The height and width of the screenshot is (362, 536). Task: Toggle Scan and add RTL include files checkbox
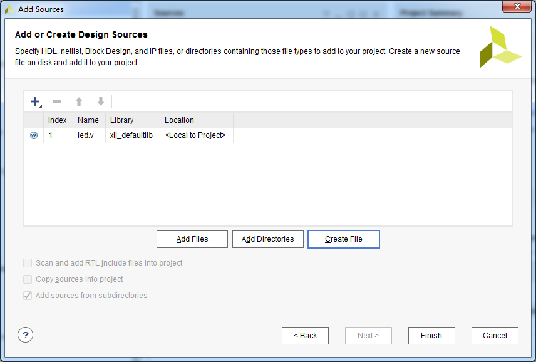click(28, 263)
